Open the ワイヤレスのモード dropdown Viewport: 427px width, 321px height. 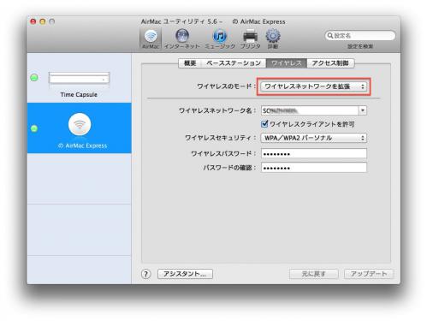pyautogui.click(x=313, y=86)
